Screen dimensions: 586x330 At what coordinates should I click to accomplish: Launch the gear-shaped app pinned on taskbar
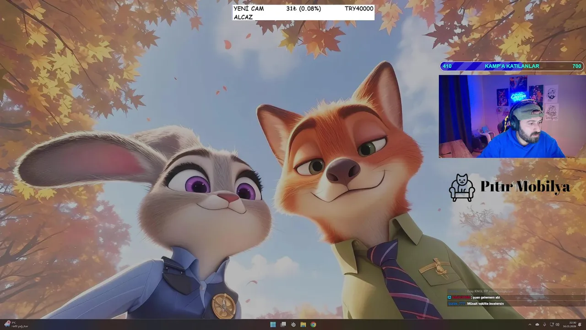click(x=293, y=324)
